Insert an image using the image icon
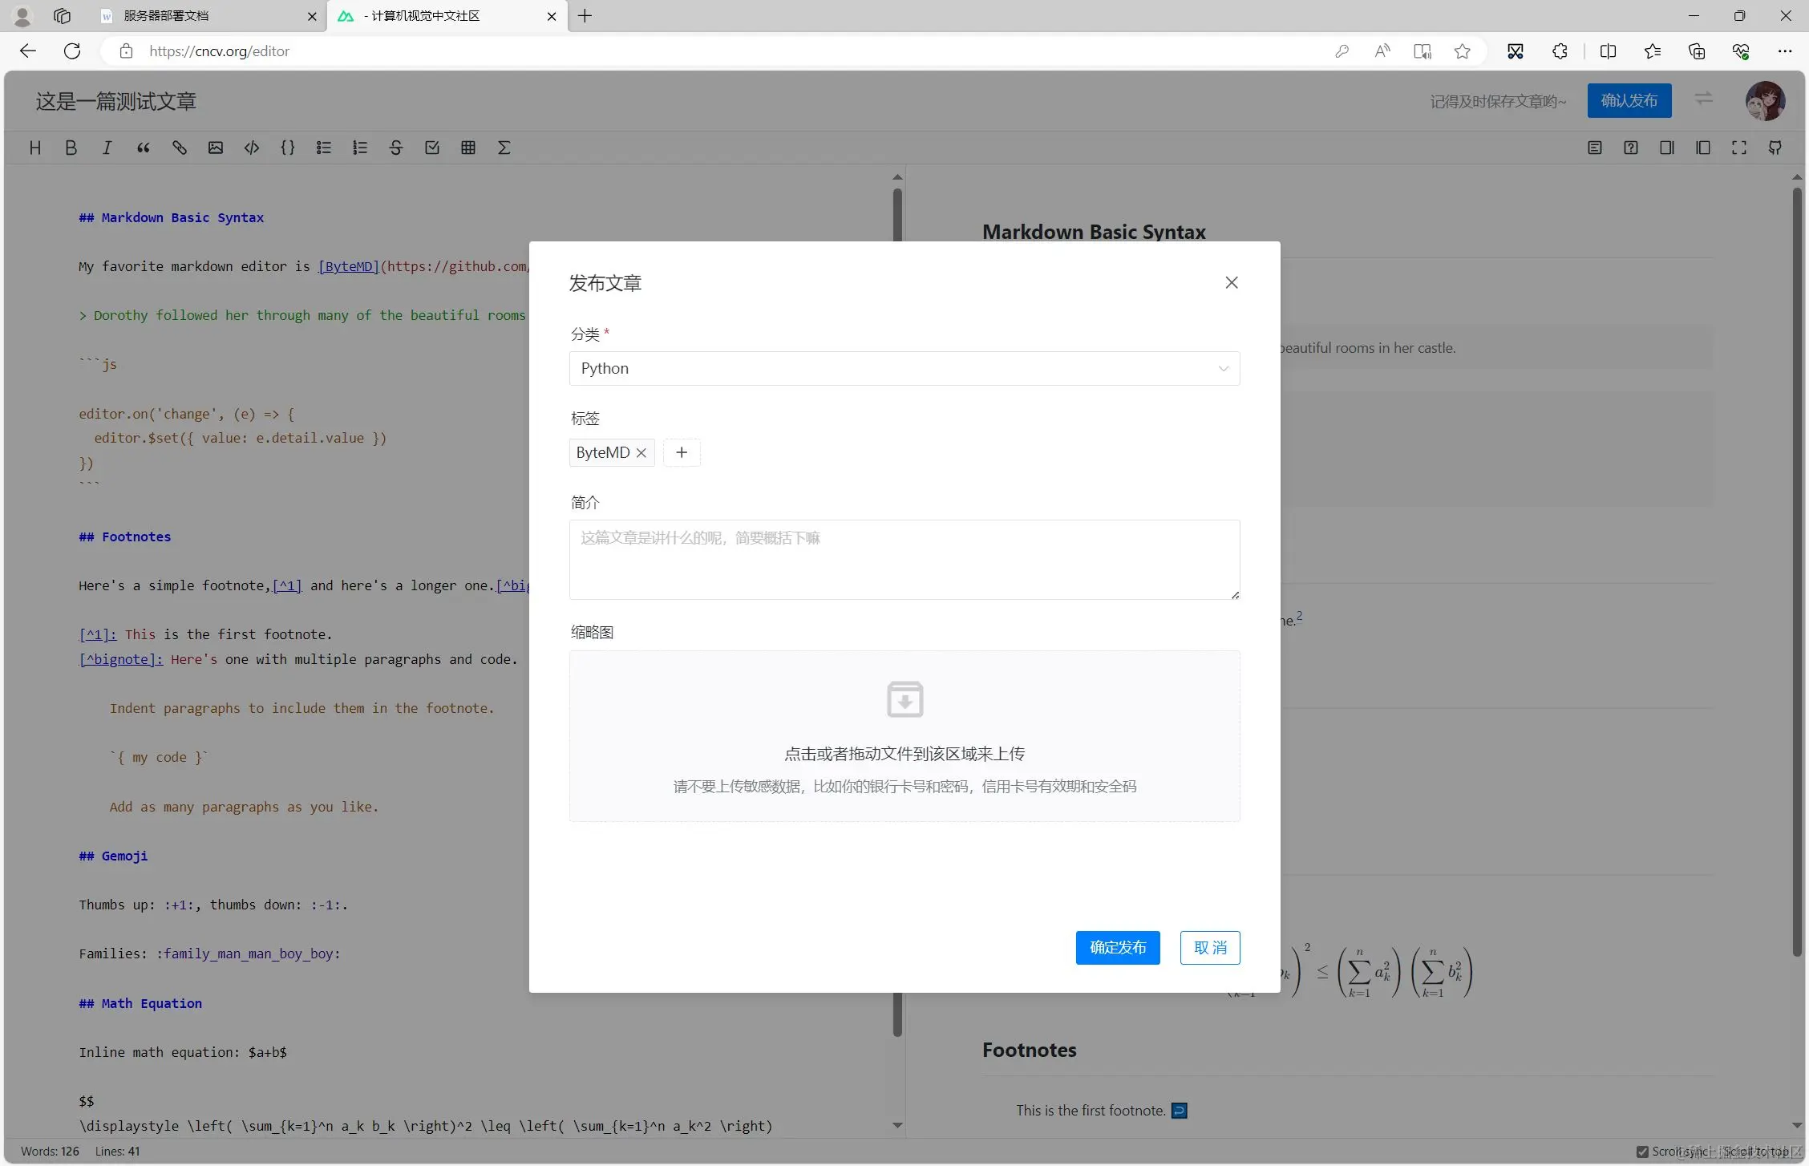Screen dimensions: 1809x1166 pos(216,148)
